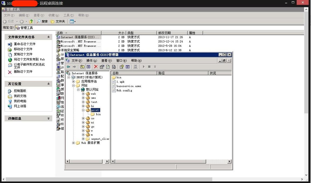Click the Explorer forward arrow button

(x=22, y=22)
